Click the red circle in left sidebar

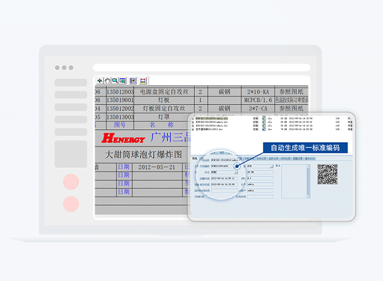pos(71,182)
